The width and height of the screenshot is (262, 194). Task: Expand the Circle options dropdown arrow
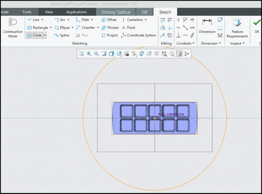click(x=45, y=35)
